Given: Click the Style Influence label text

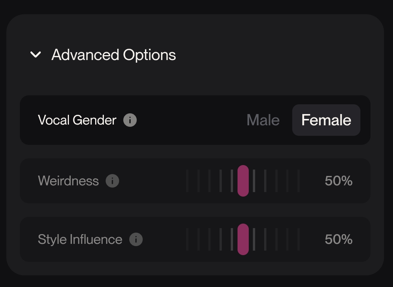Looking at the screenshot, I should point(80,239).
